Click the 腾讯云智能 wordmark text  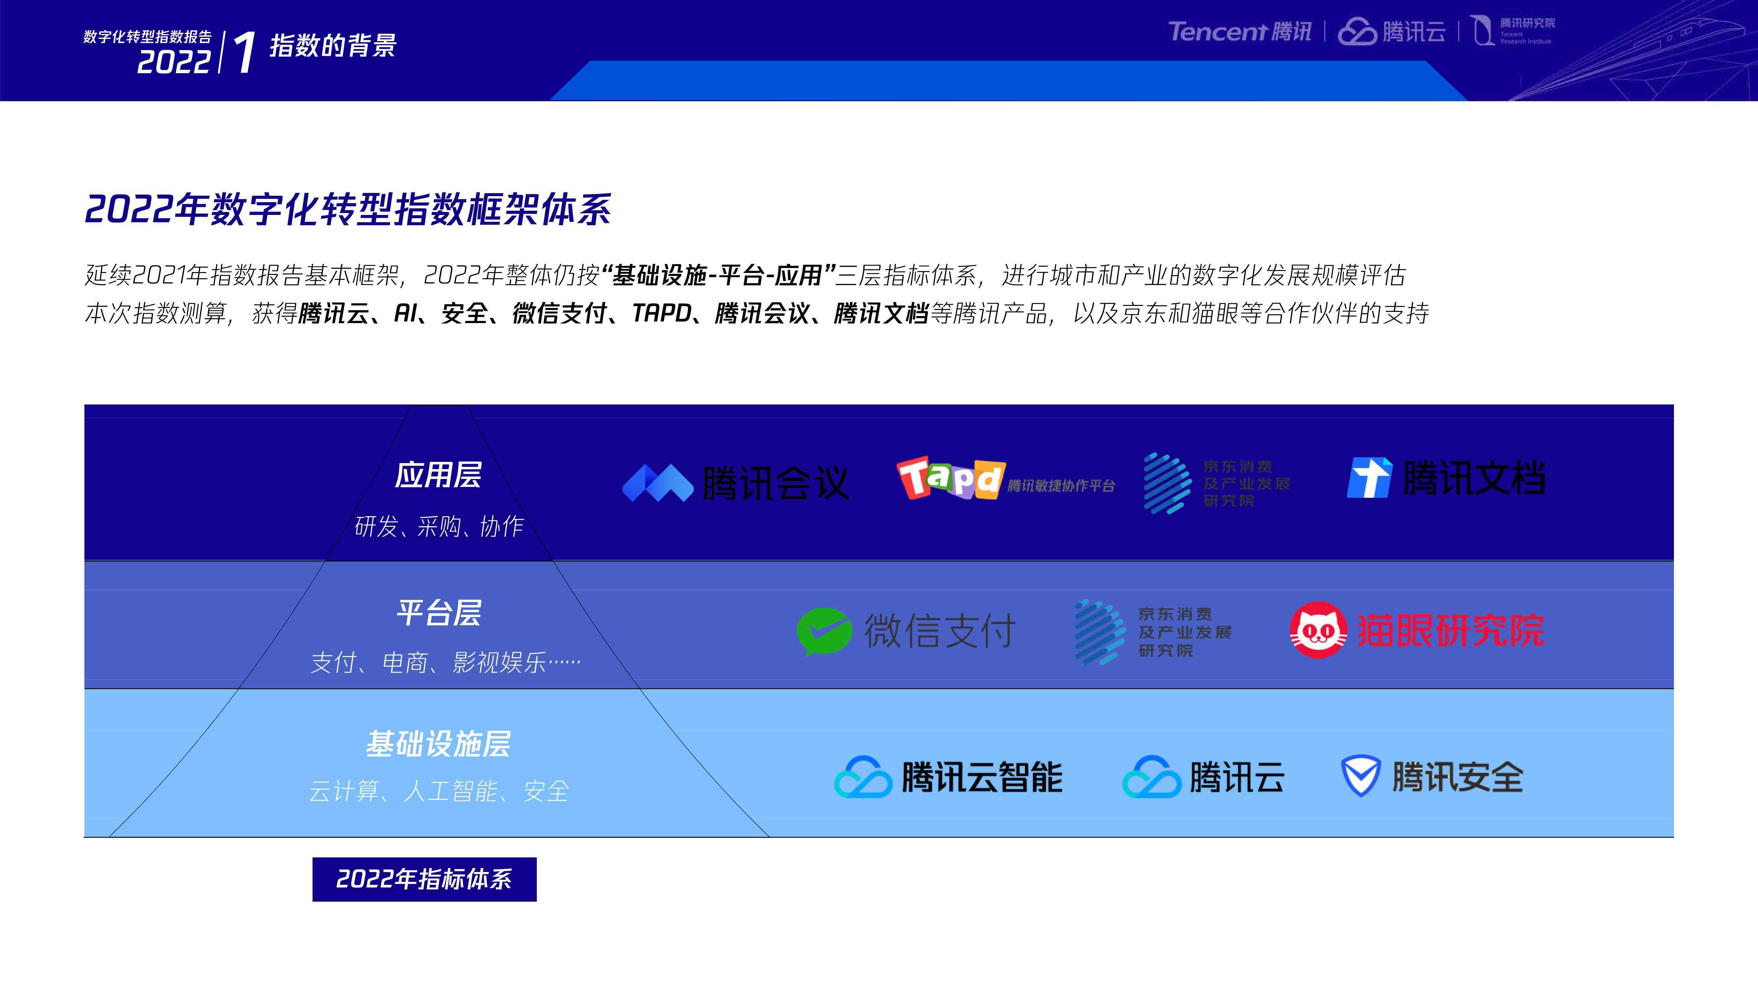point(982,777)
